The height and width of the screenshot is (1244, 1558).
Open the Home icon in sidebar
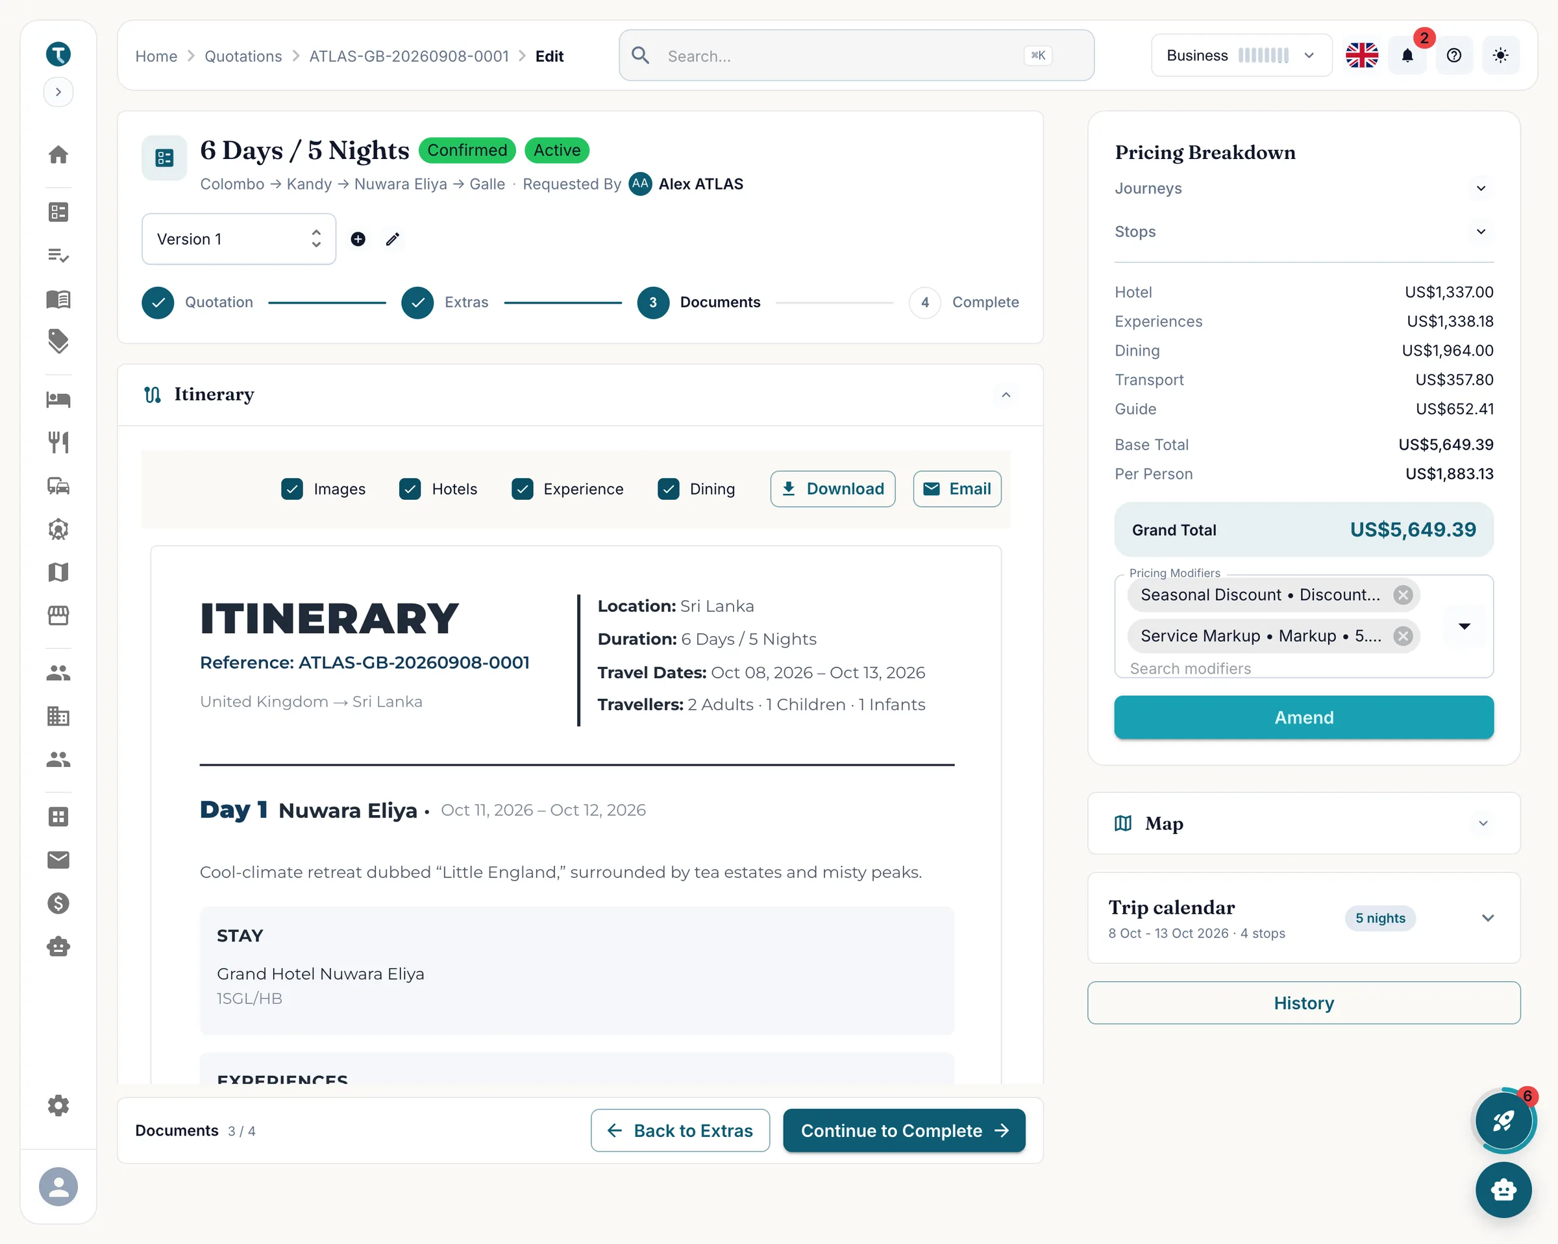[x=58, y=154]
